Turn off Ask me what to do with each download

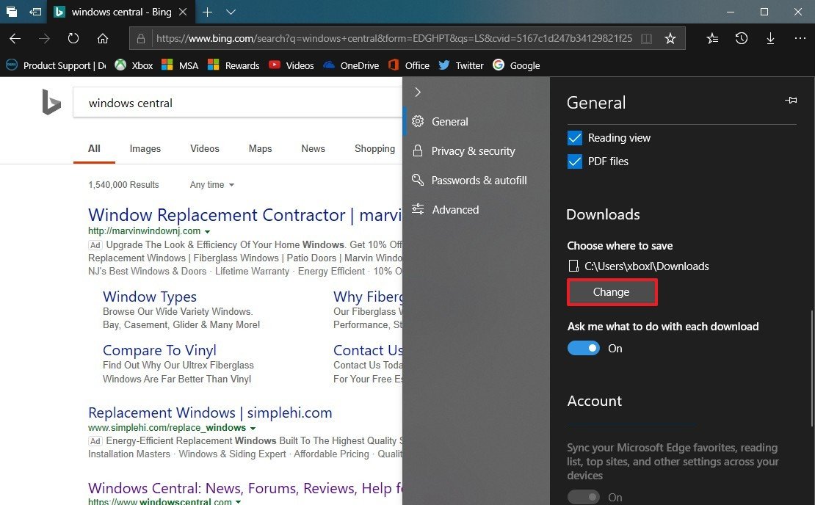(x=583, y=348)
